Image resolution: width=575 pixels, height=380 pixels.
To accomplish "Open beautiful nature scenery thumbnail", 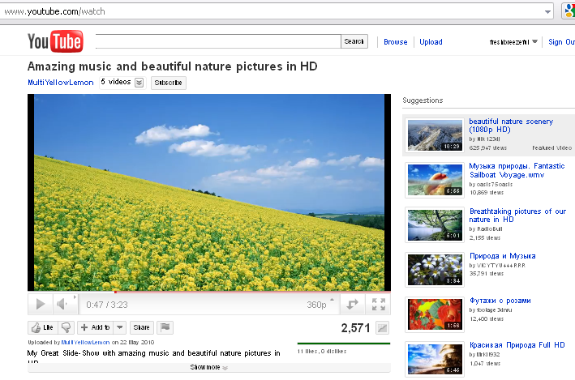I will (x=435, y=135).
